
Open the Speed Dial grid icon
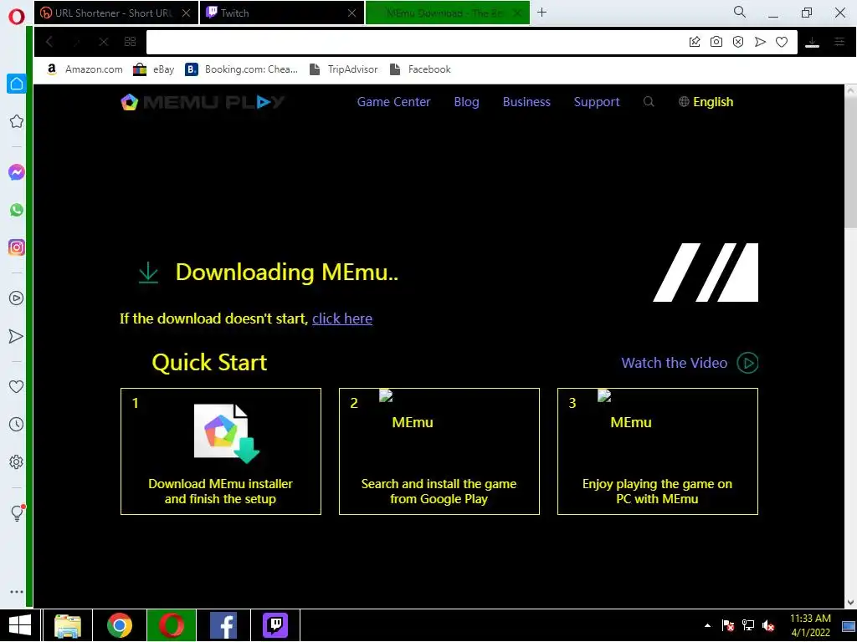(130, 42)
